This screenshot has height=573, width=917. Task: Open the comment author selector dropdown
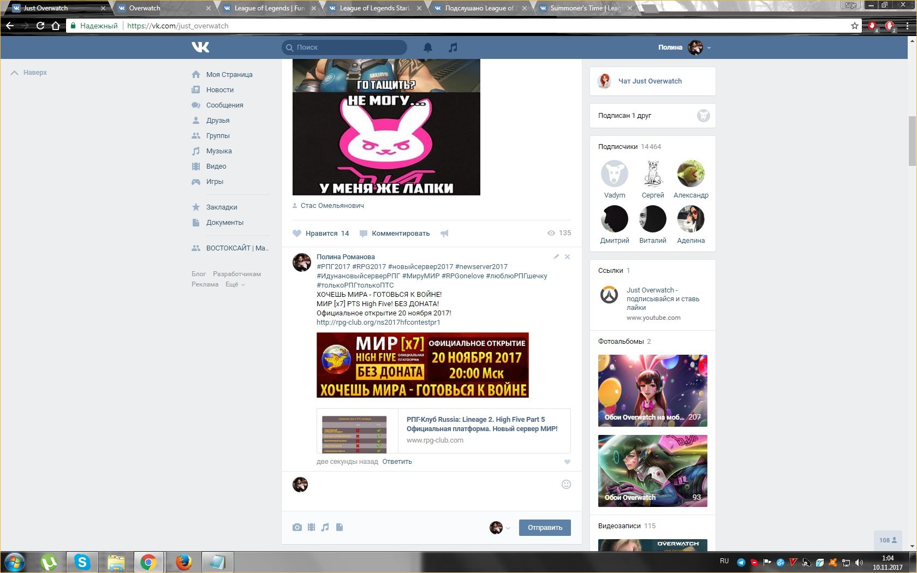coord(500,528)
